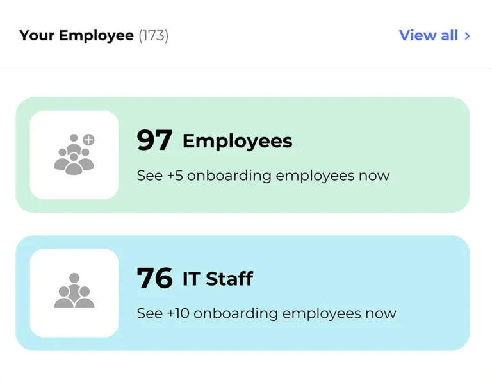The image size is (492, 387).
Task: Click the divider line under the header
Action: click(x=246, y=69)
